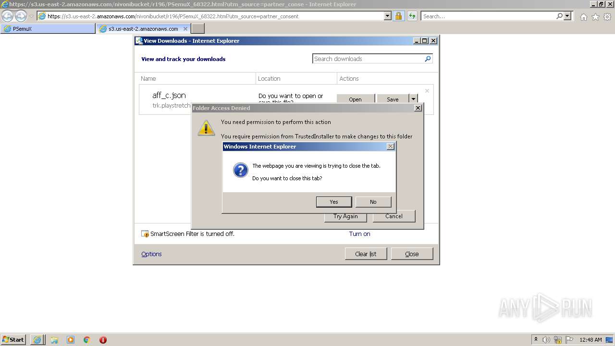The height and width of the screenshot is (346, 615).
Task: Open recent pages dropdown arrow
Action: pyautogui.click(x=32, y=16)
